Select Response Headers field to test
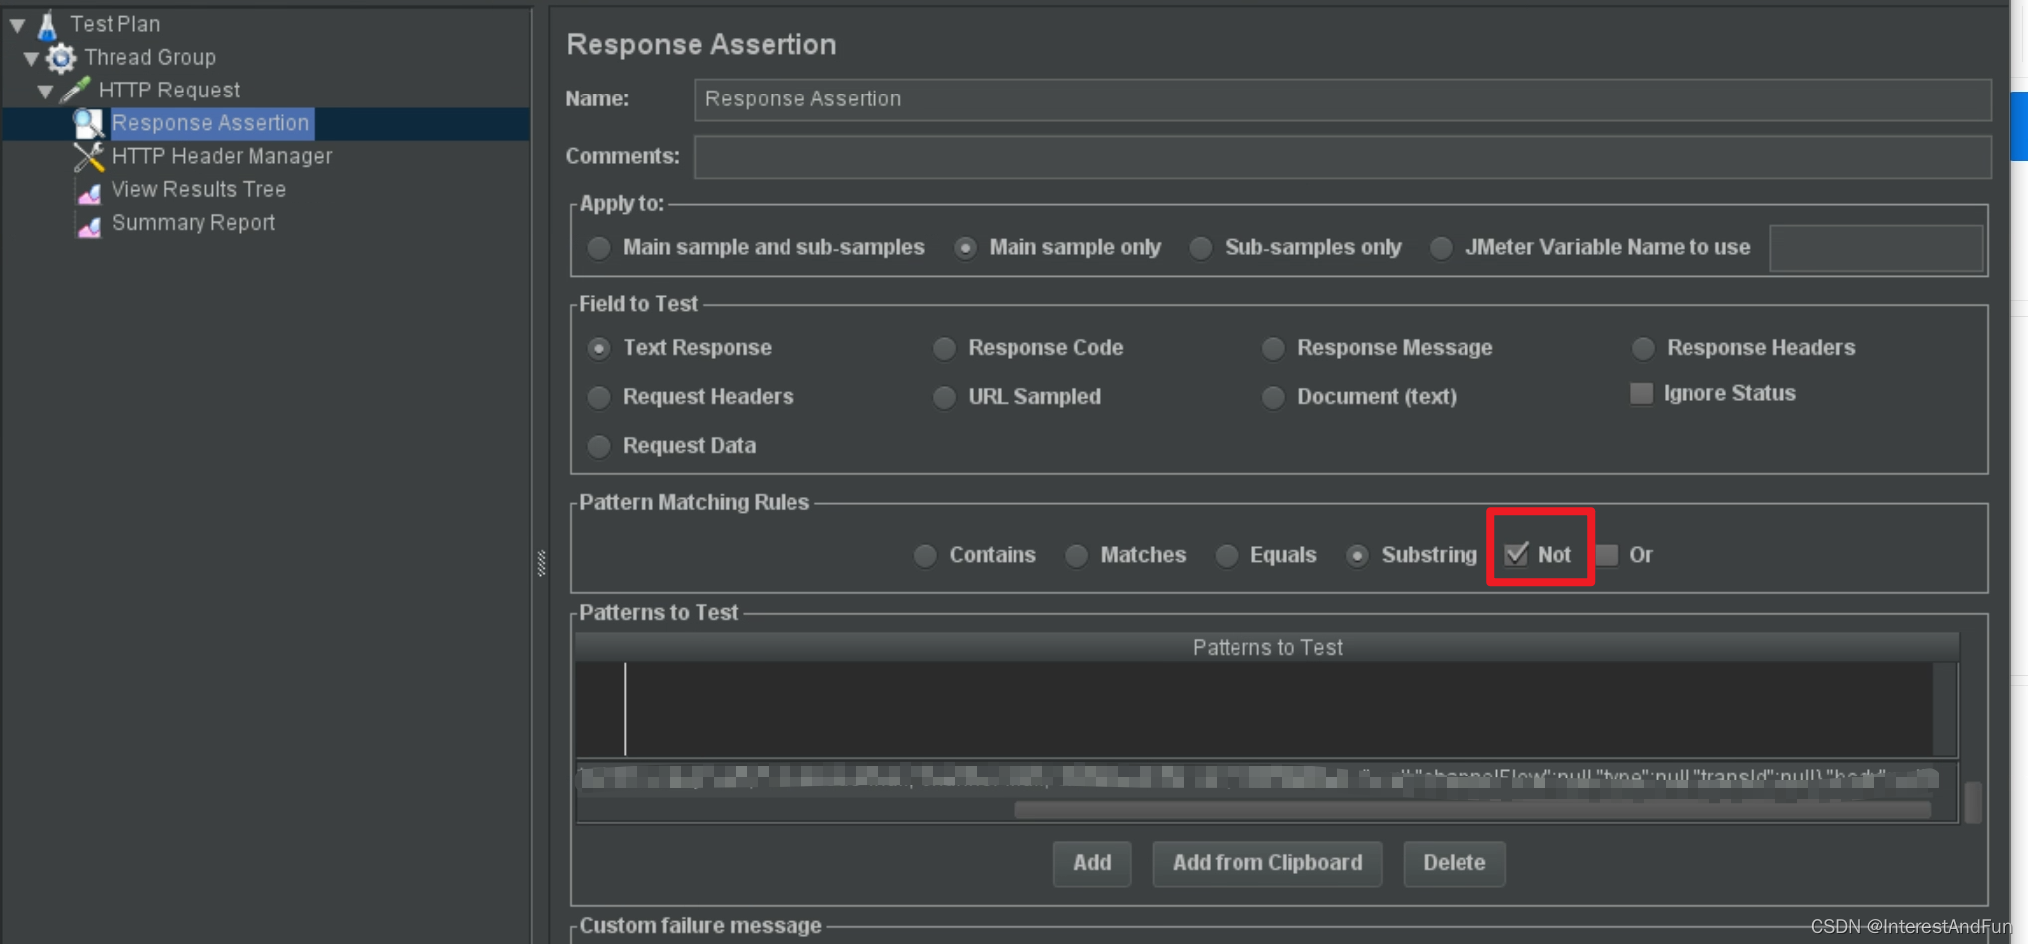This screenshot has height=944, width=2028. [1643, 348]
